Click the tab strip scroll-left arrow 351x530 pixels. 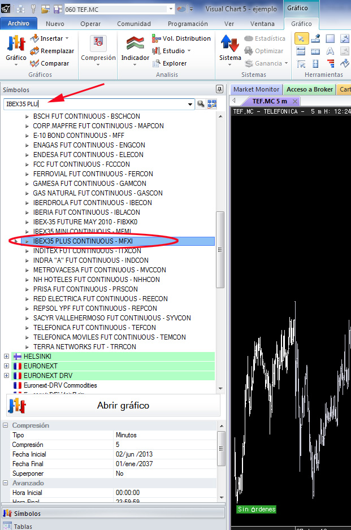[233, 101]
